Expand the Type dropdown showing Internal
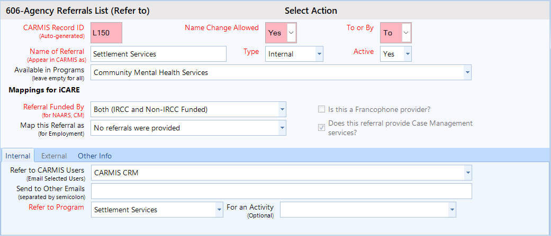 319,54
